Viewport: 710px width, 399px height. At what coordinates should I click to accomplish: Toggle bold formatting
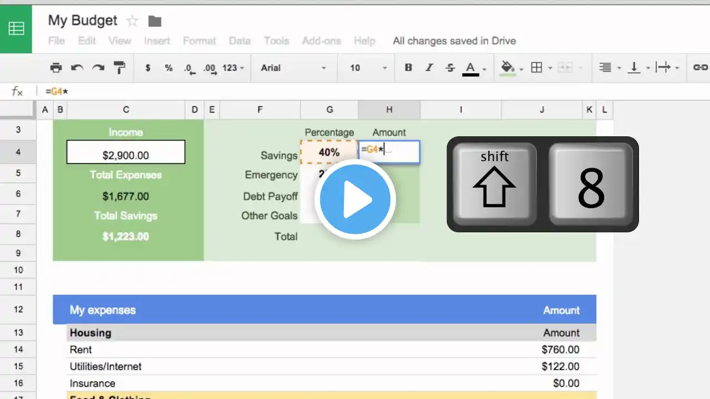tap(408, 68)
